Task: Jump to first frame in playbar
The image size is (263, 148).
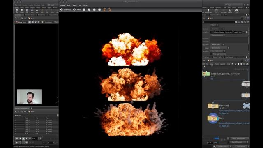Action: pyautogui.click(x=16, y=139)
